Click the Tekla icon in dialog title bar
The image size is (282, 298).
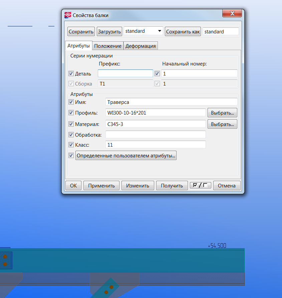point(68,15)
